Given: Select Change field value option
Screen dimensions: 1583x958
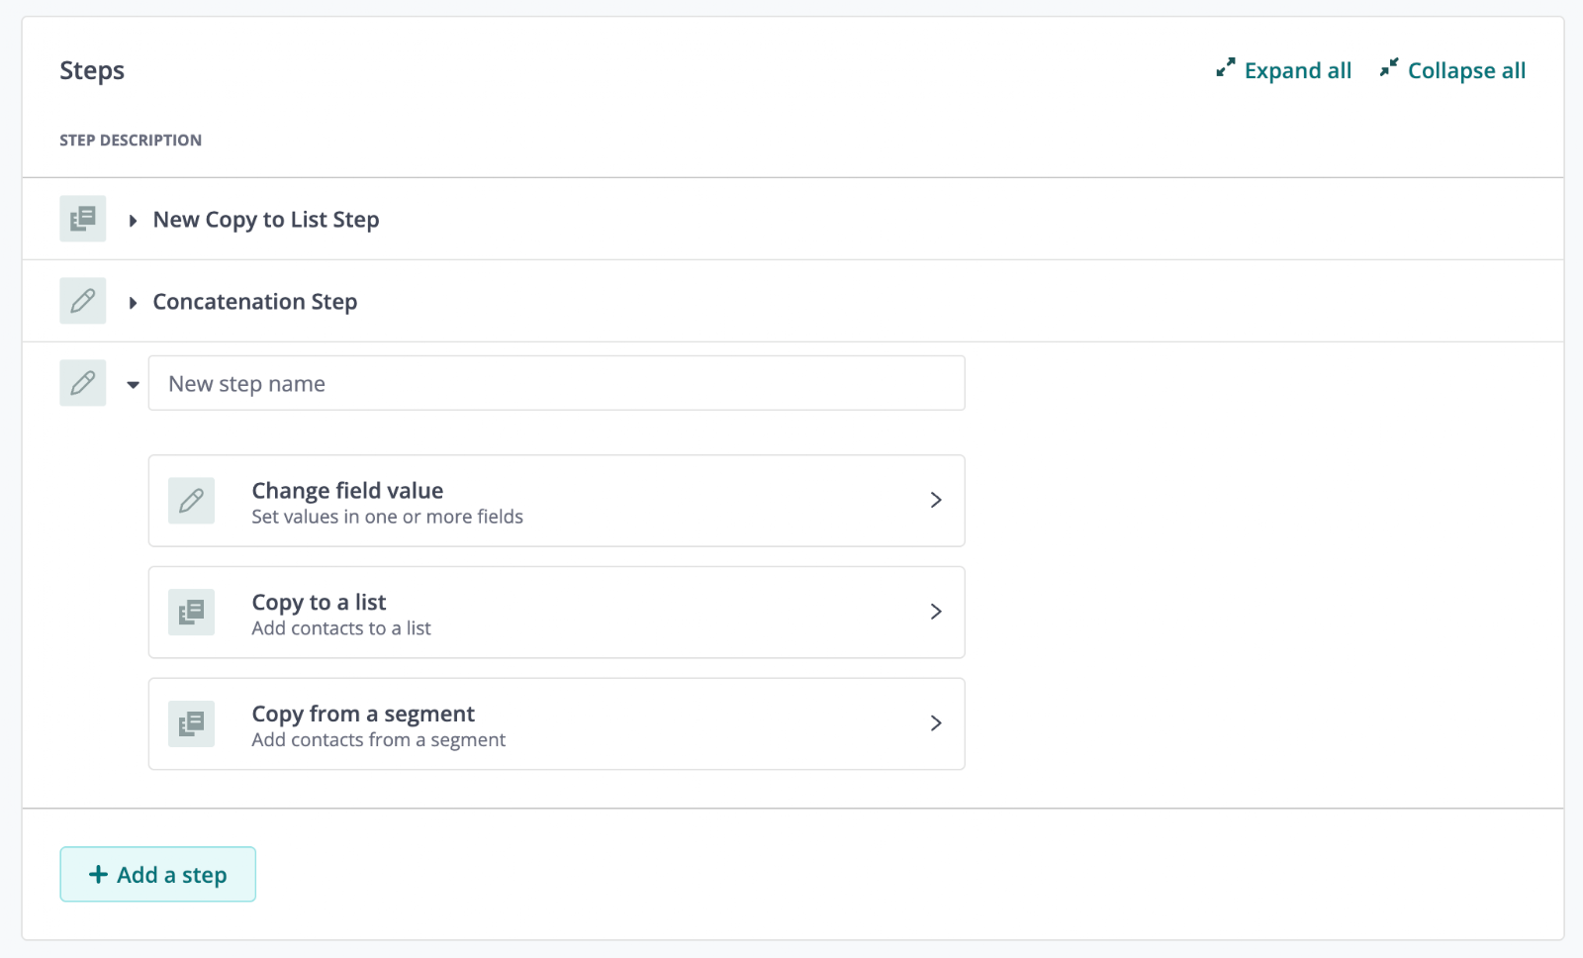Looking at the screenshot, I should point(556,501).
